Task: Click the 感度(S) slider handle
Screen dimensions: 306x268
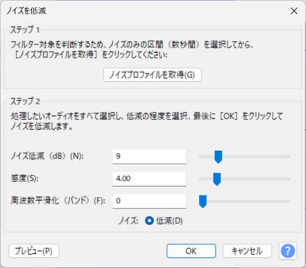Action: pos(217,179)
